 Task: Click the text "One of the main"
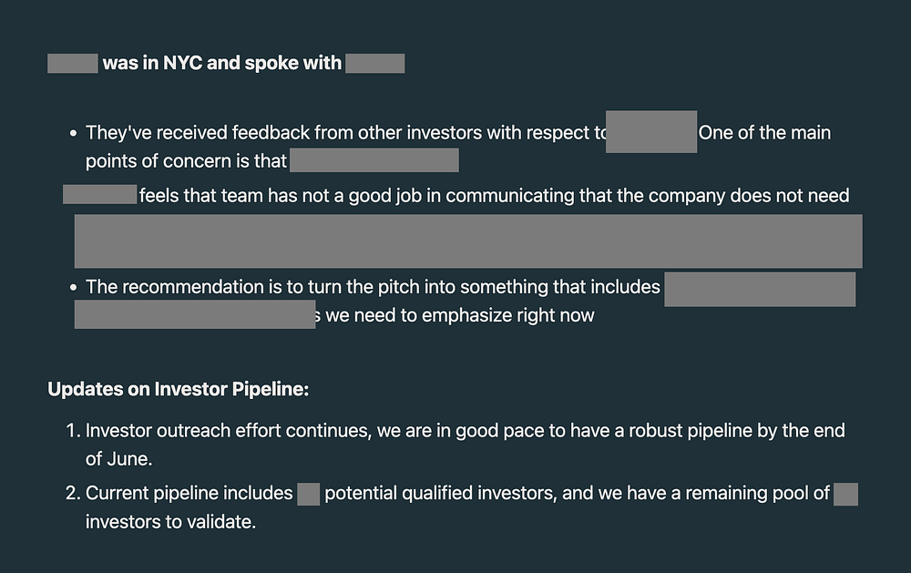pyautogui.click(x=764, y=133)
